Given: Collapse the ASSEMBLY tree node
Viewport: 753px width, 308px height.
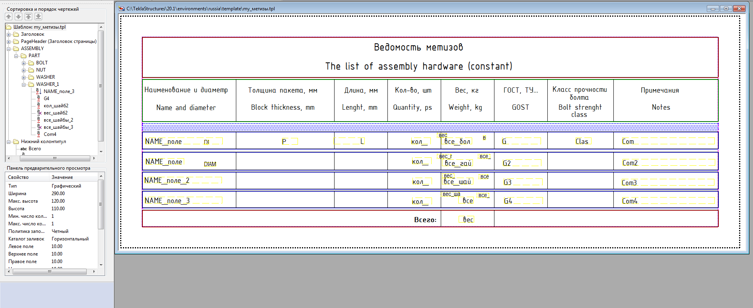Looking at the screenshot, I should (9, 49).
